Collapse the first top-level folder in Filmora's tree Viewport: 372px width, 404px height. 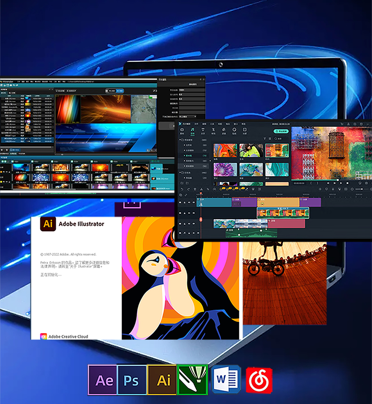click(180, 140)
